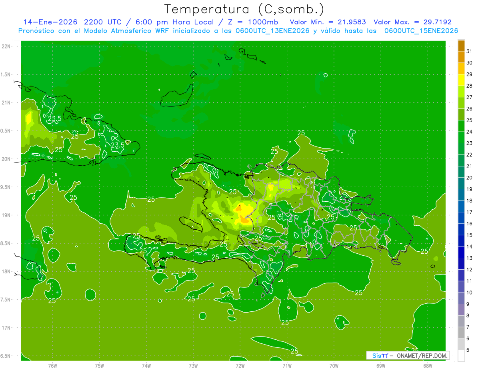Screen dimensions: 480x371
Task: Click the 19N latitude axis label
Action: pyautogui.click(x=6, y=215)
